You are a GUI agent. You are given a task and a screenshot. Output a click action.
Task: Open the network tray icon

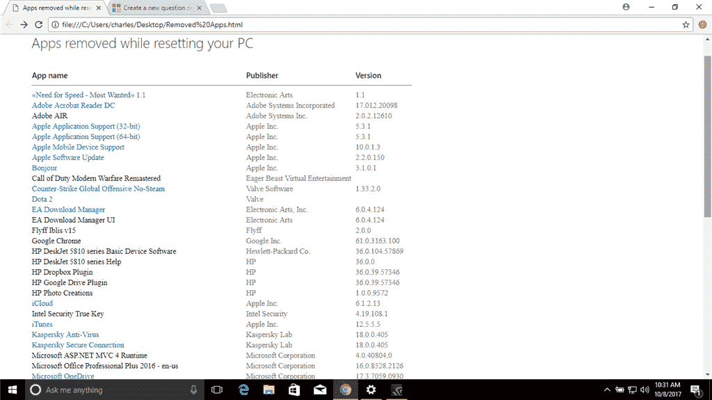(x=632, y=390)
